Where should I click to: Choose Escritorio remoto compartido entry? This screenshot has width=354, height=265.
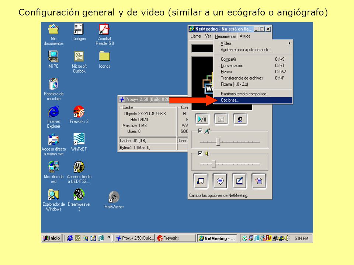tap(253, 94)
